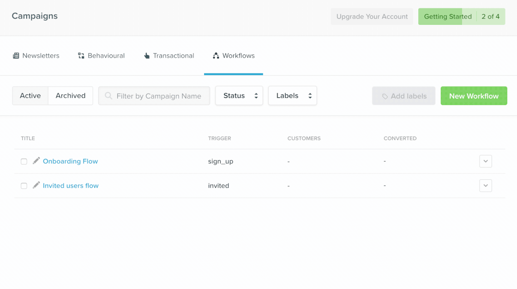Viewport: 517px width, 289px height.
Task: Expand the action menu for Onboarding Flow row
Action: 485,161
